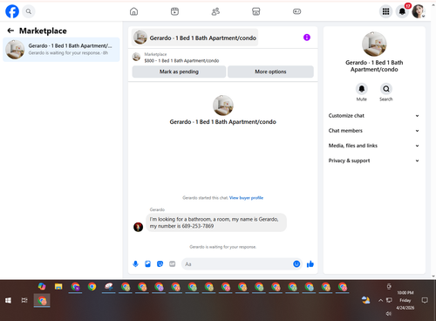Screen dimensions: 436x321
Task: Click the Marketplace heading
Action: tap(43, 31)
